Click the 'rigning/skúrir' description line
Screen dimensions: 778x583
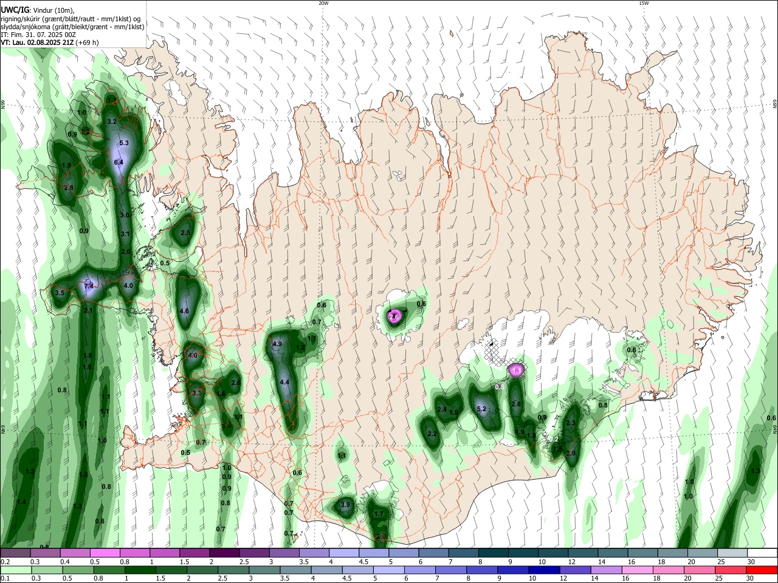pyautogui.click(x=71, y=18)
